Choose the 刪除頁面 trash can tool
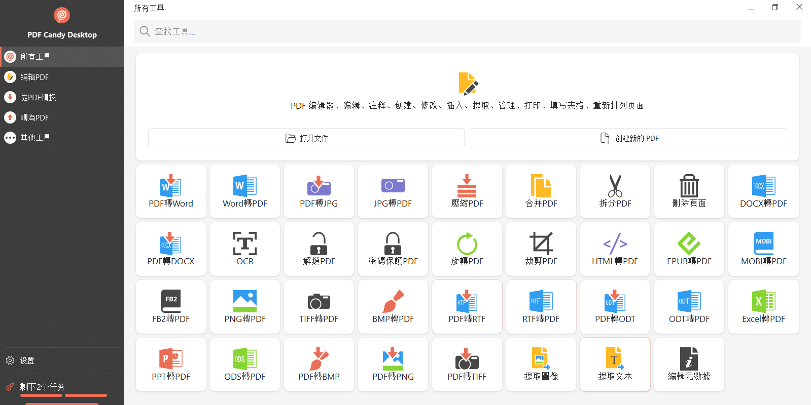 [689, 191]
